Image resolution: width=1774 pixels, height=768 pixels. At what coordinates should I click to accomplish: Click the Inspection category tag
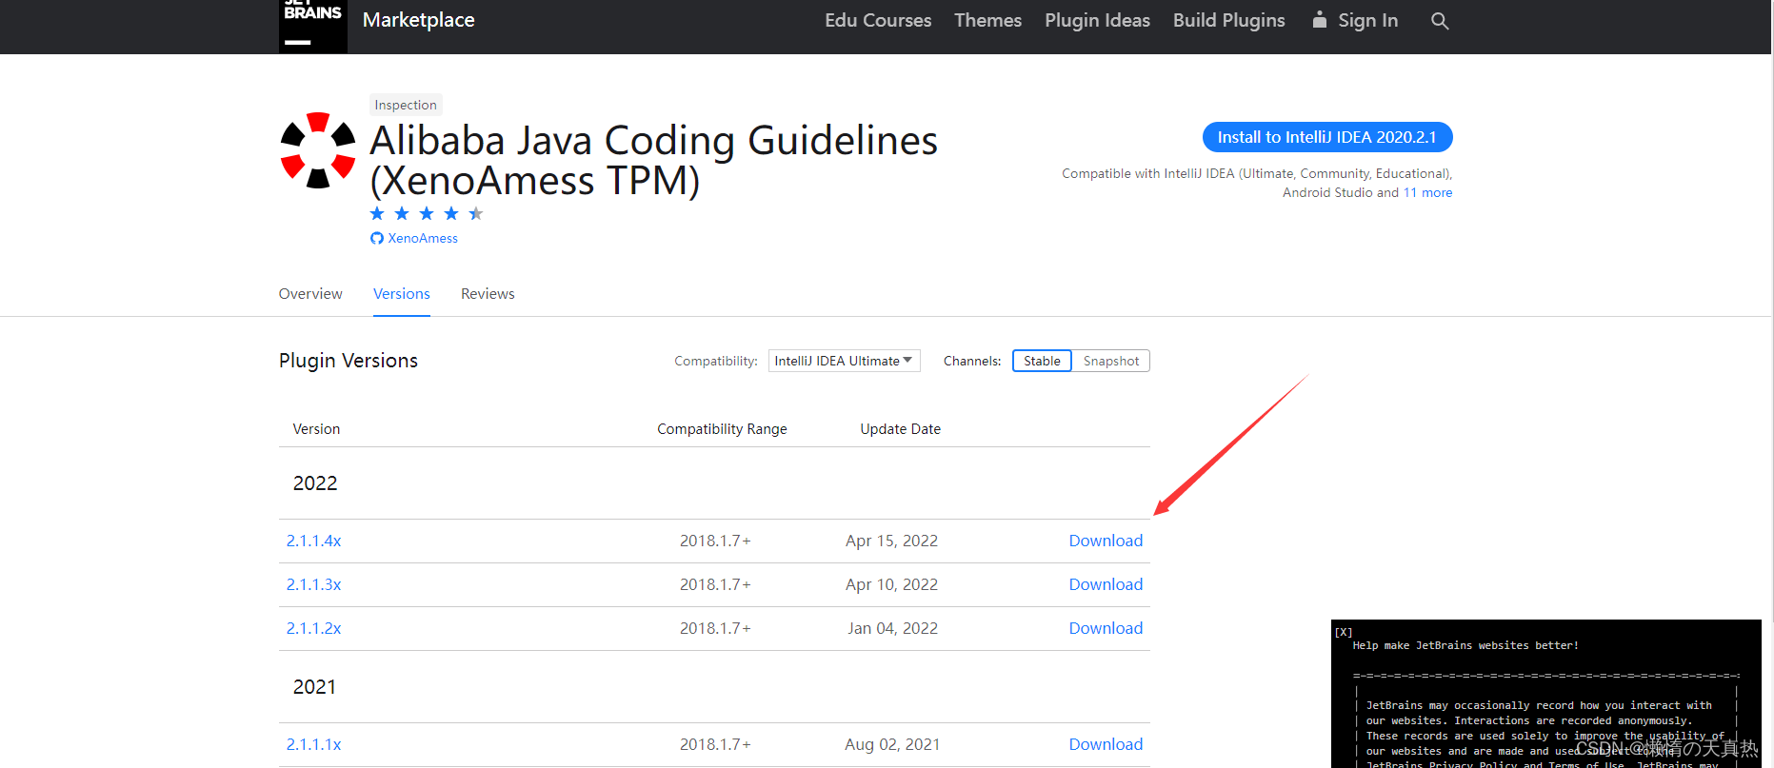coord(406,105)
